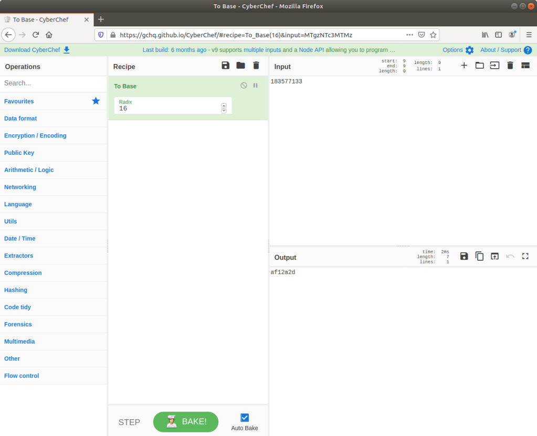
Task: Toggle the Auto Bake checkbox
Action: pos(245,418)
